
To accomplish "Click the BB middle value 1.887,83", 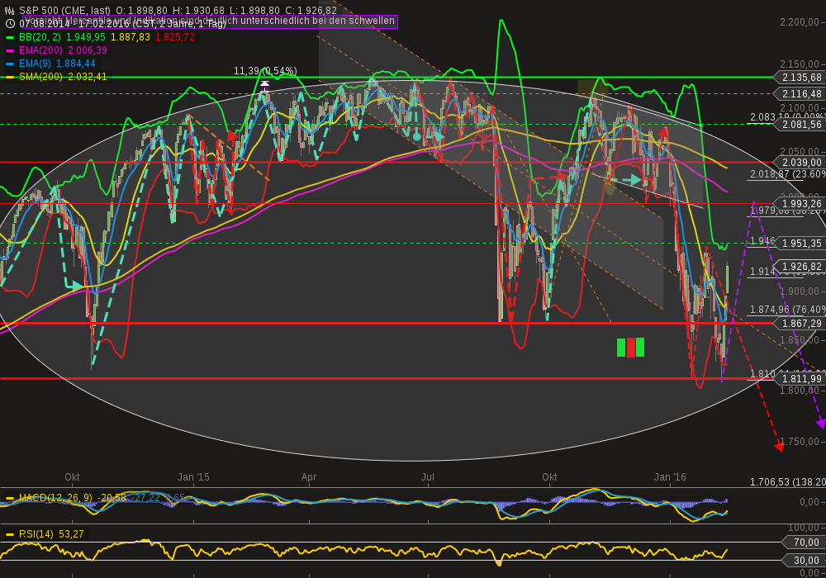I will 131,37.
